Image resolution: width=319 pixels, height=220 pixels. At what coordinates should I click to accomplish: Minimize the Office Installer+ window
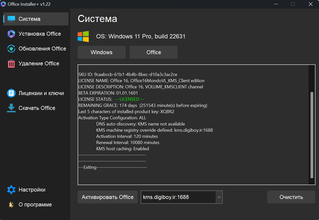coord(276,4)
